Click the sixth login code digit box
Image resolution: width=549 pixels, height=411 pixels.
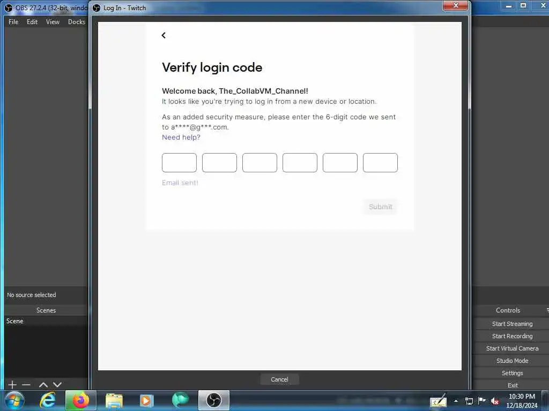coord(380,163)
